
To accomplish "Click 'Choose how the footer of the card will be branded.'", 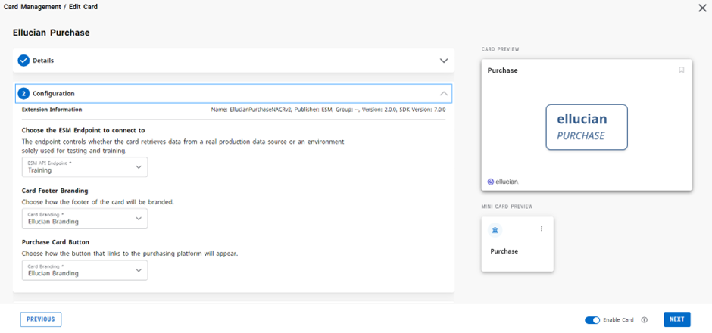I will 98,202.
